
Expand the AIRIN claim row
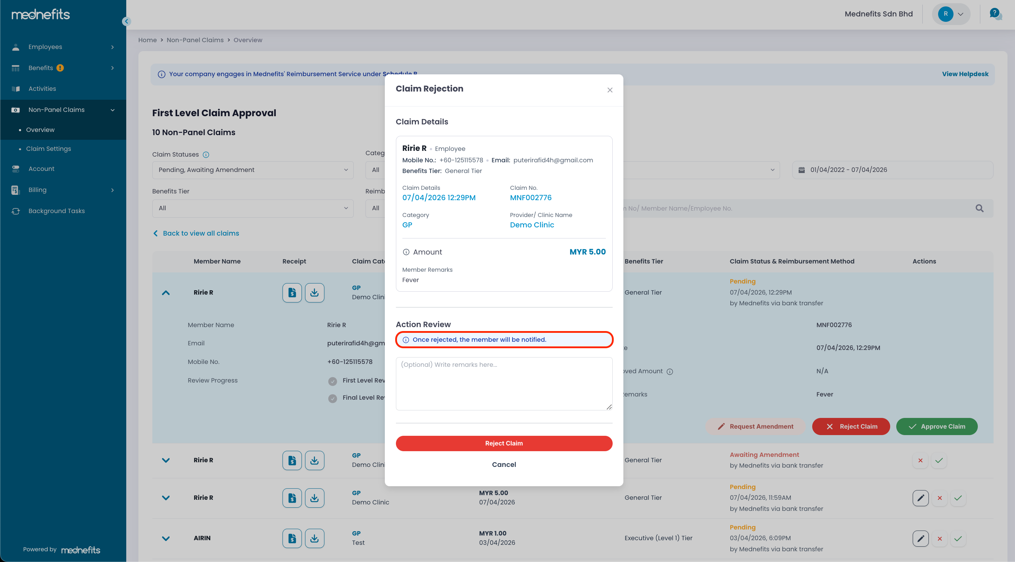(x=166, y=538)
